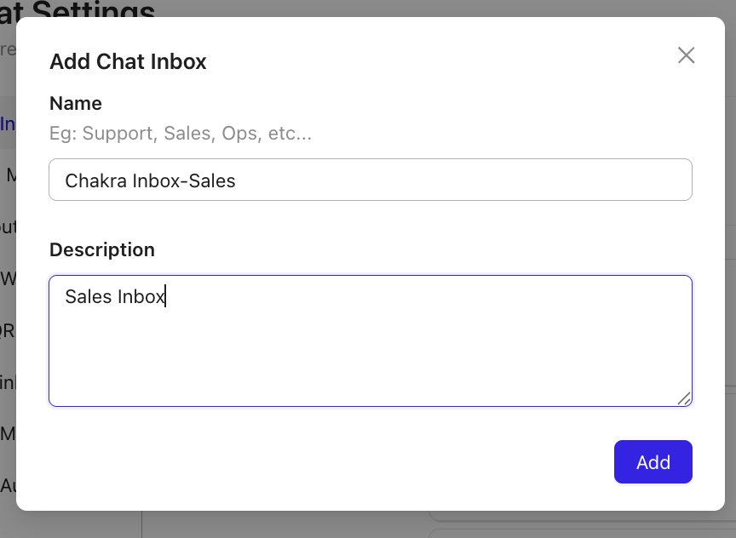The width and height of the screenshot is (736, 538).
Task: Click the Add button to create inbox
Action: click(x=653, y=462)
